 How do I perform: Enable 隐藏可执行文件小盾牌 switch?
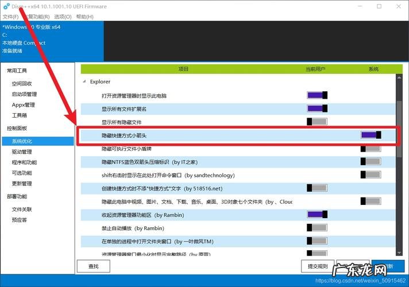pos(371,148)
